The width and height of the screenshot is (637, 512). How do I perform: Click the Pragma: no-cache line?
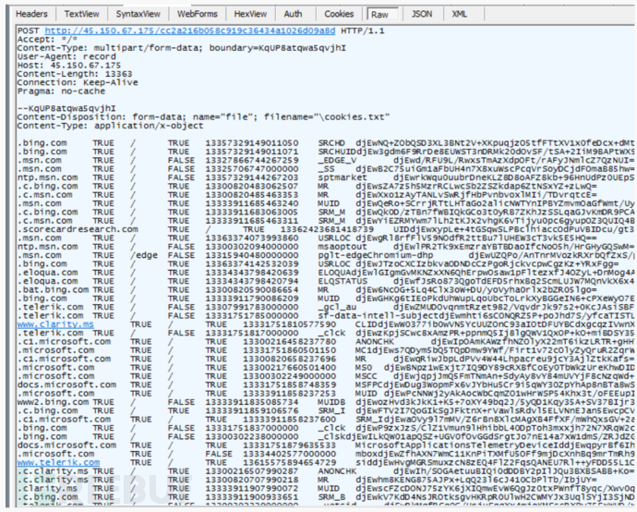click(61, 91)
